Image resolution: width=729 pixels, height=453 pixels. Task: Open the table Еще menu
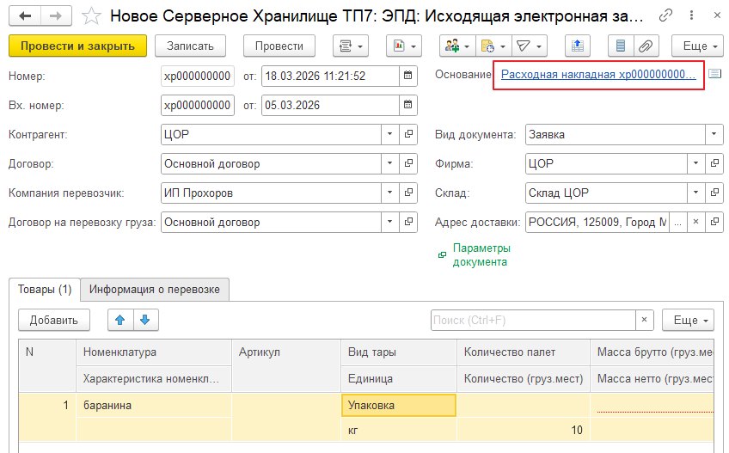688,320
